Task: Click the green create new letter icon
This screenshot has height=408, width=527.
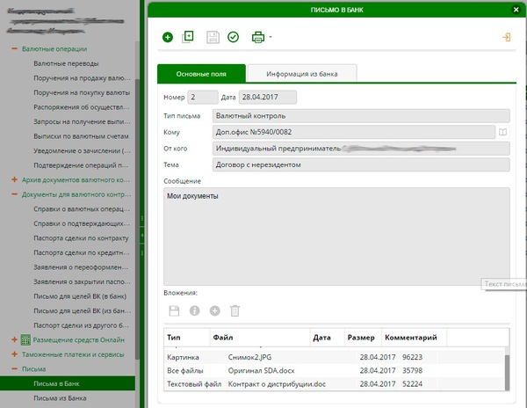Action: (x=168, y=37)
